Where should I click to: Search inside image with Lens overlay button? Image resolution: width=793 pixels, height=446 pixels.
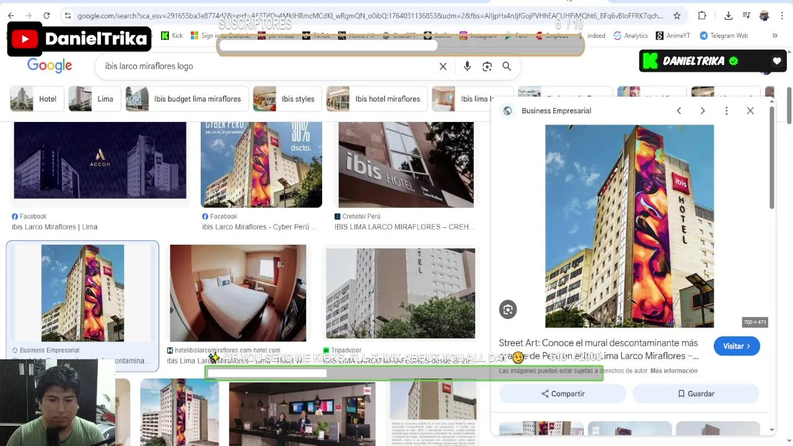(508, 310)
